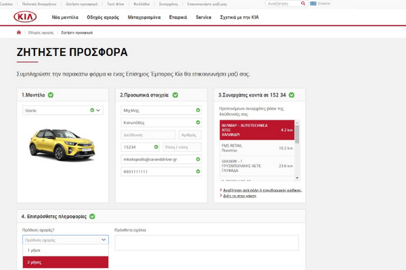Open the Test drive top link

[x=116, y=4]
